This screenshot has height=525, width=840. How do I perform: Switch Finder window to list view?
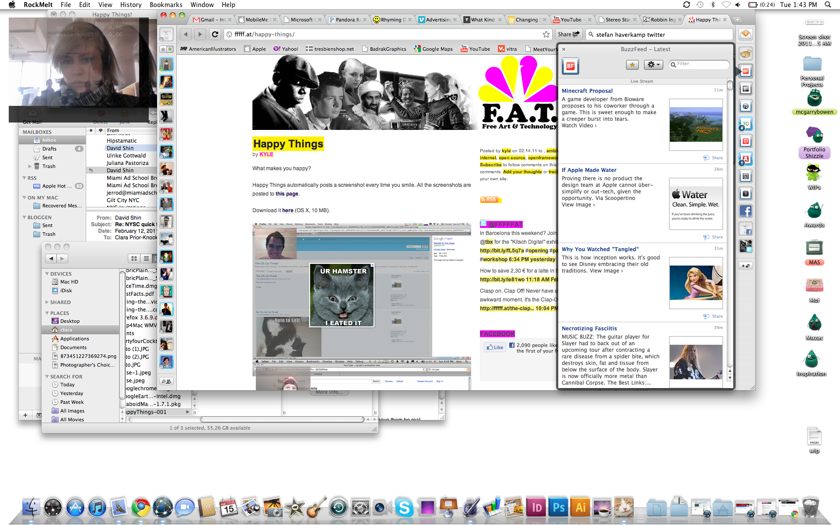(x=147, y=259)
